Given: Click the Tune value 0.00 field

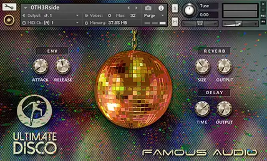Looking at the screenshot, I should point(208,15).
